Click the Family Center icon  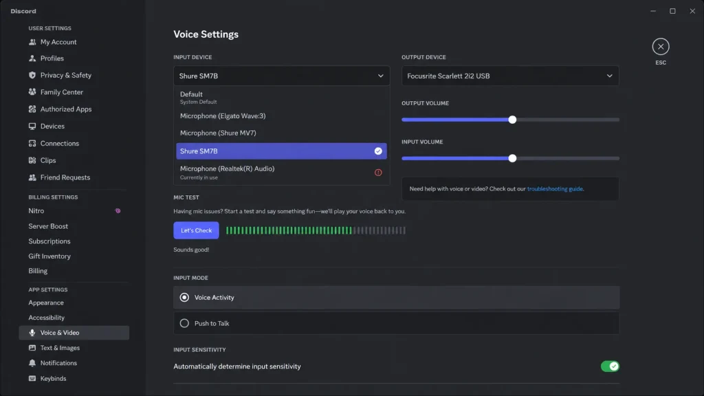coord(32,92)
